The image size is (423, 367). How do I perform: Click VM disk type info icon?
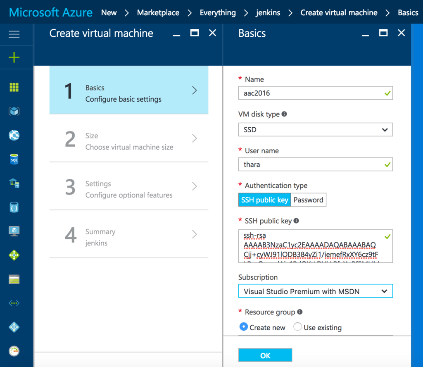(x=284, y=114)
